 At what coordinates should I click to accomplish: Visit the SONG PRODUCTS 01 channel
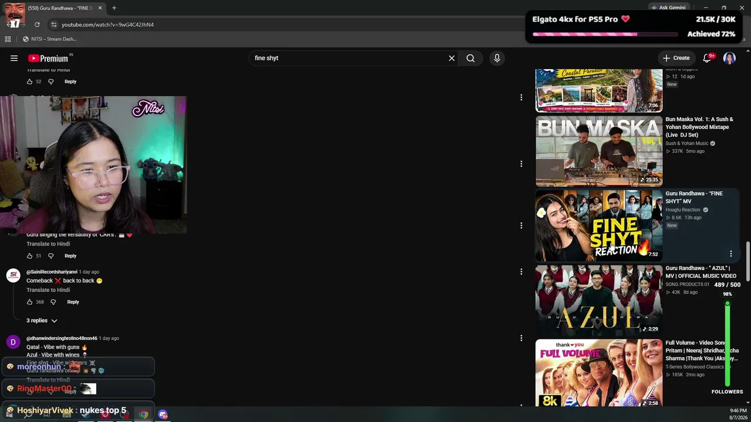coord(687,285)
